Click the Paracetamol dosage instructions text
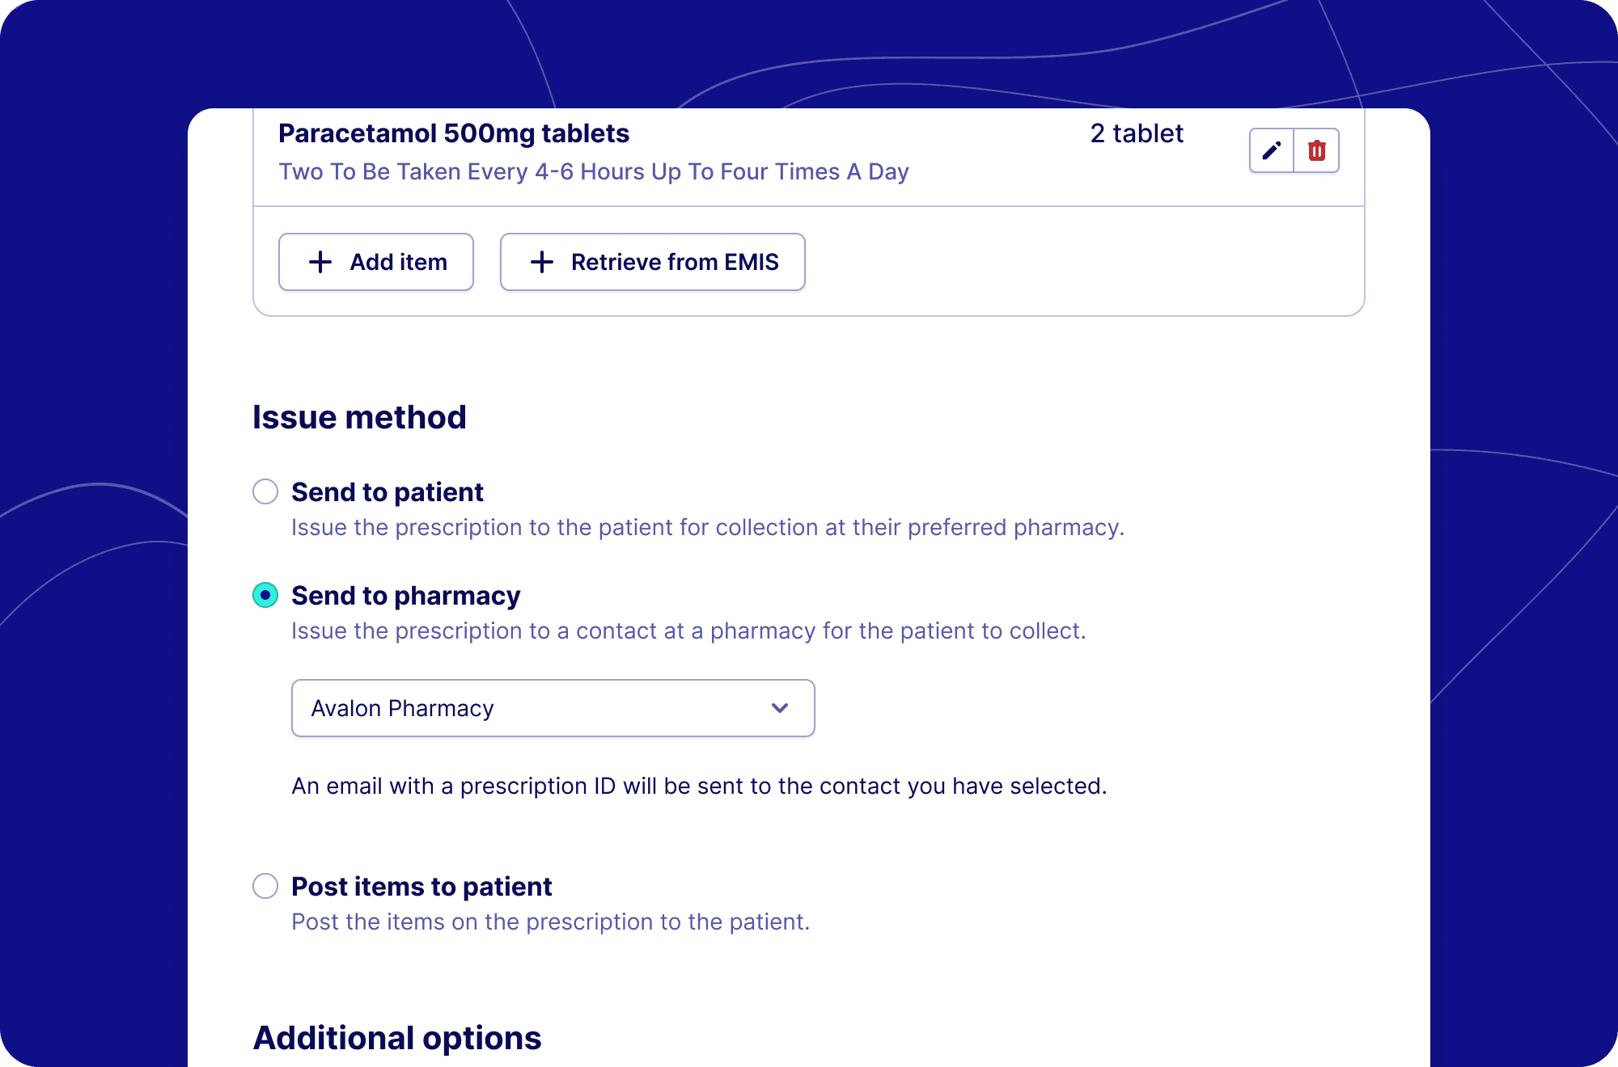 click(x=594, y=171)
